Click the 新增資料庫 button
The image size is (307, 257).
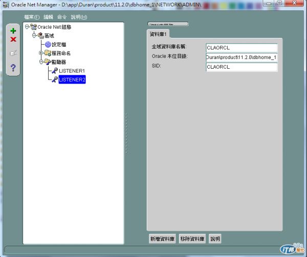pyautogui.click(x=162, y=239)
